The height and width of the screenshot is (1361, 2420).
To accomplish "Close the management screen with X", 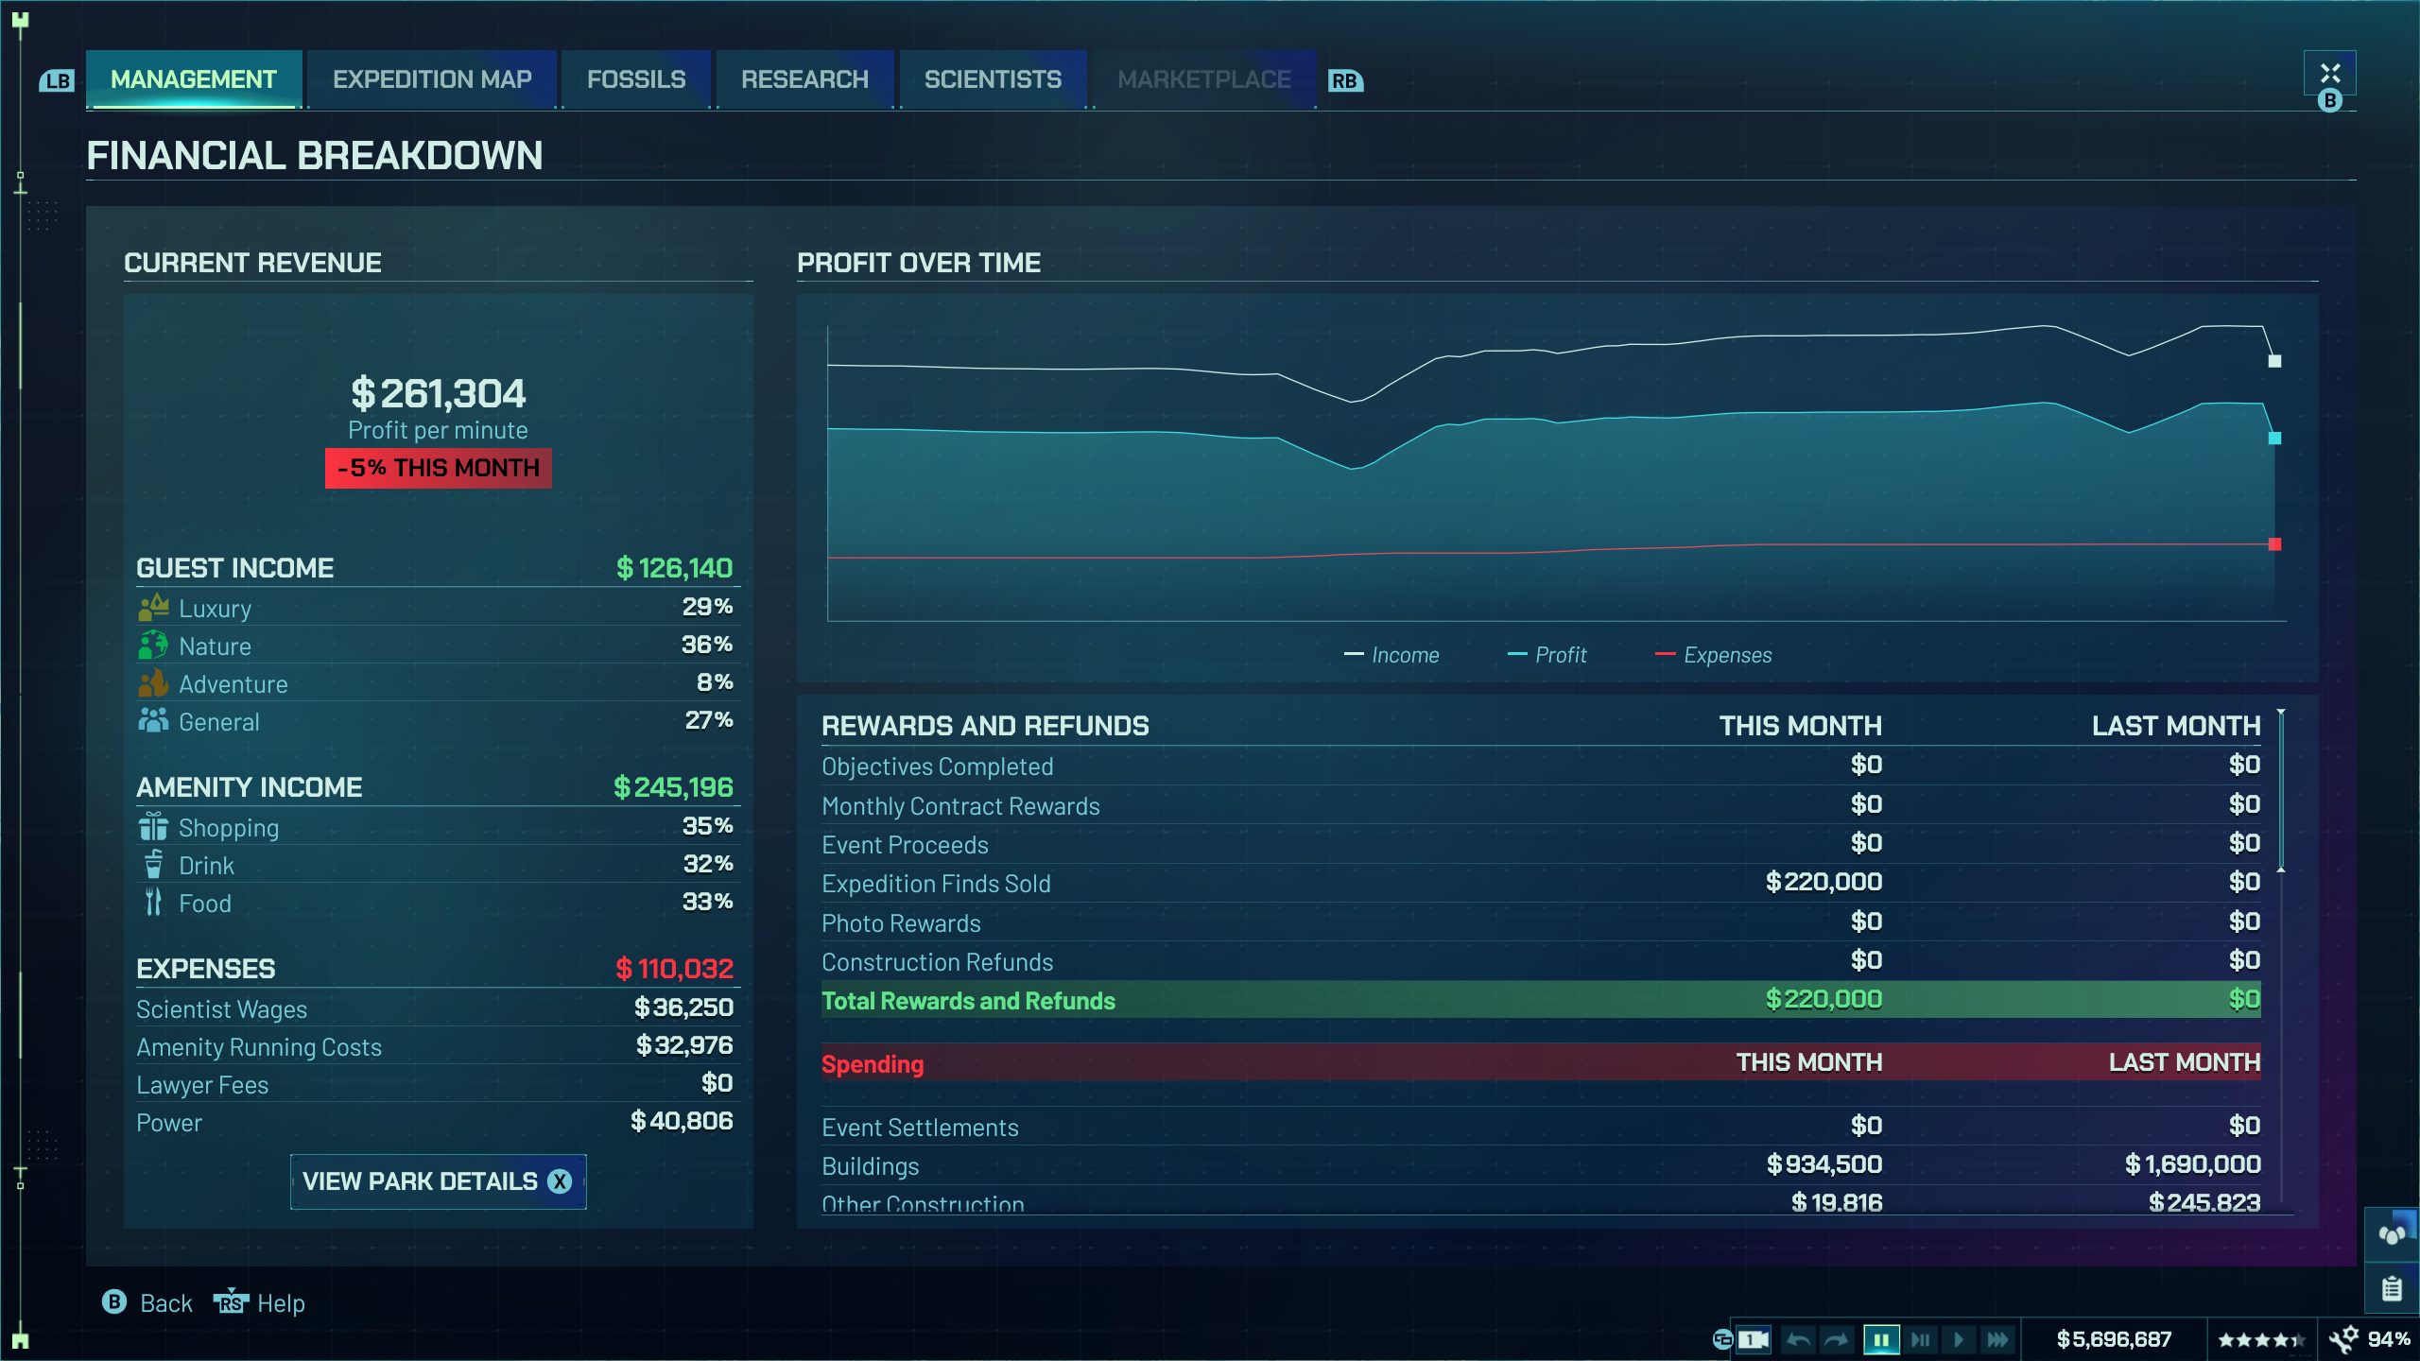I will click(x=2329, y=74).
